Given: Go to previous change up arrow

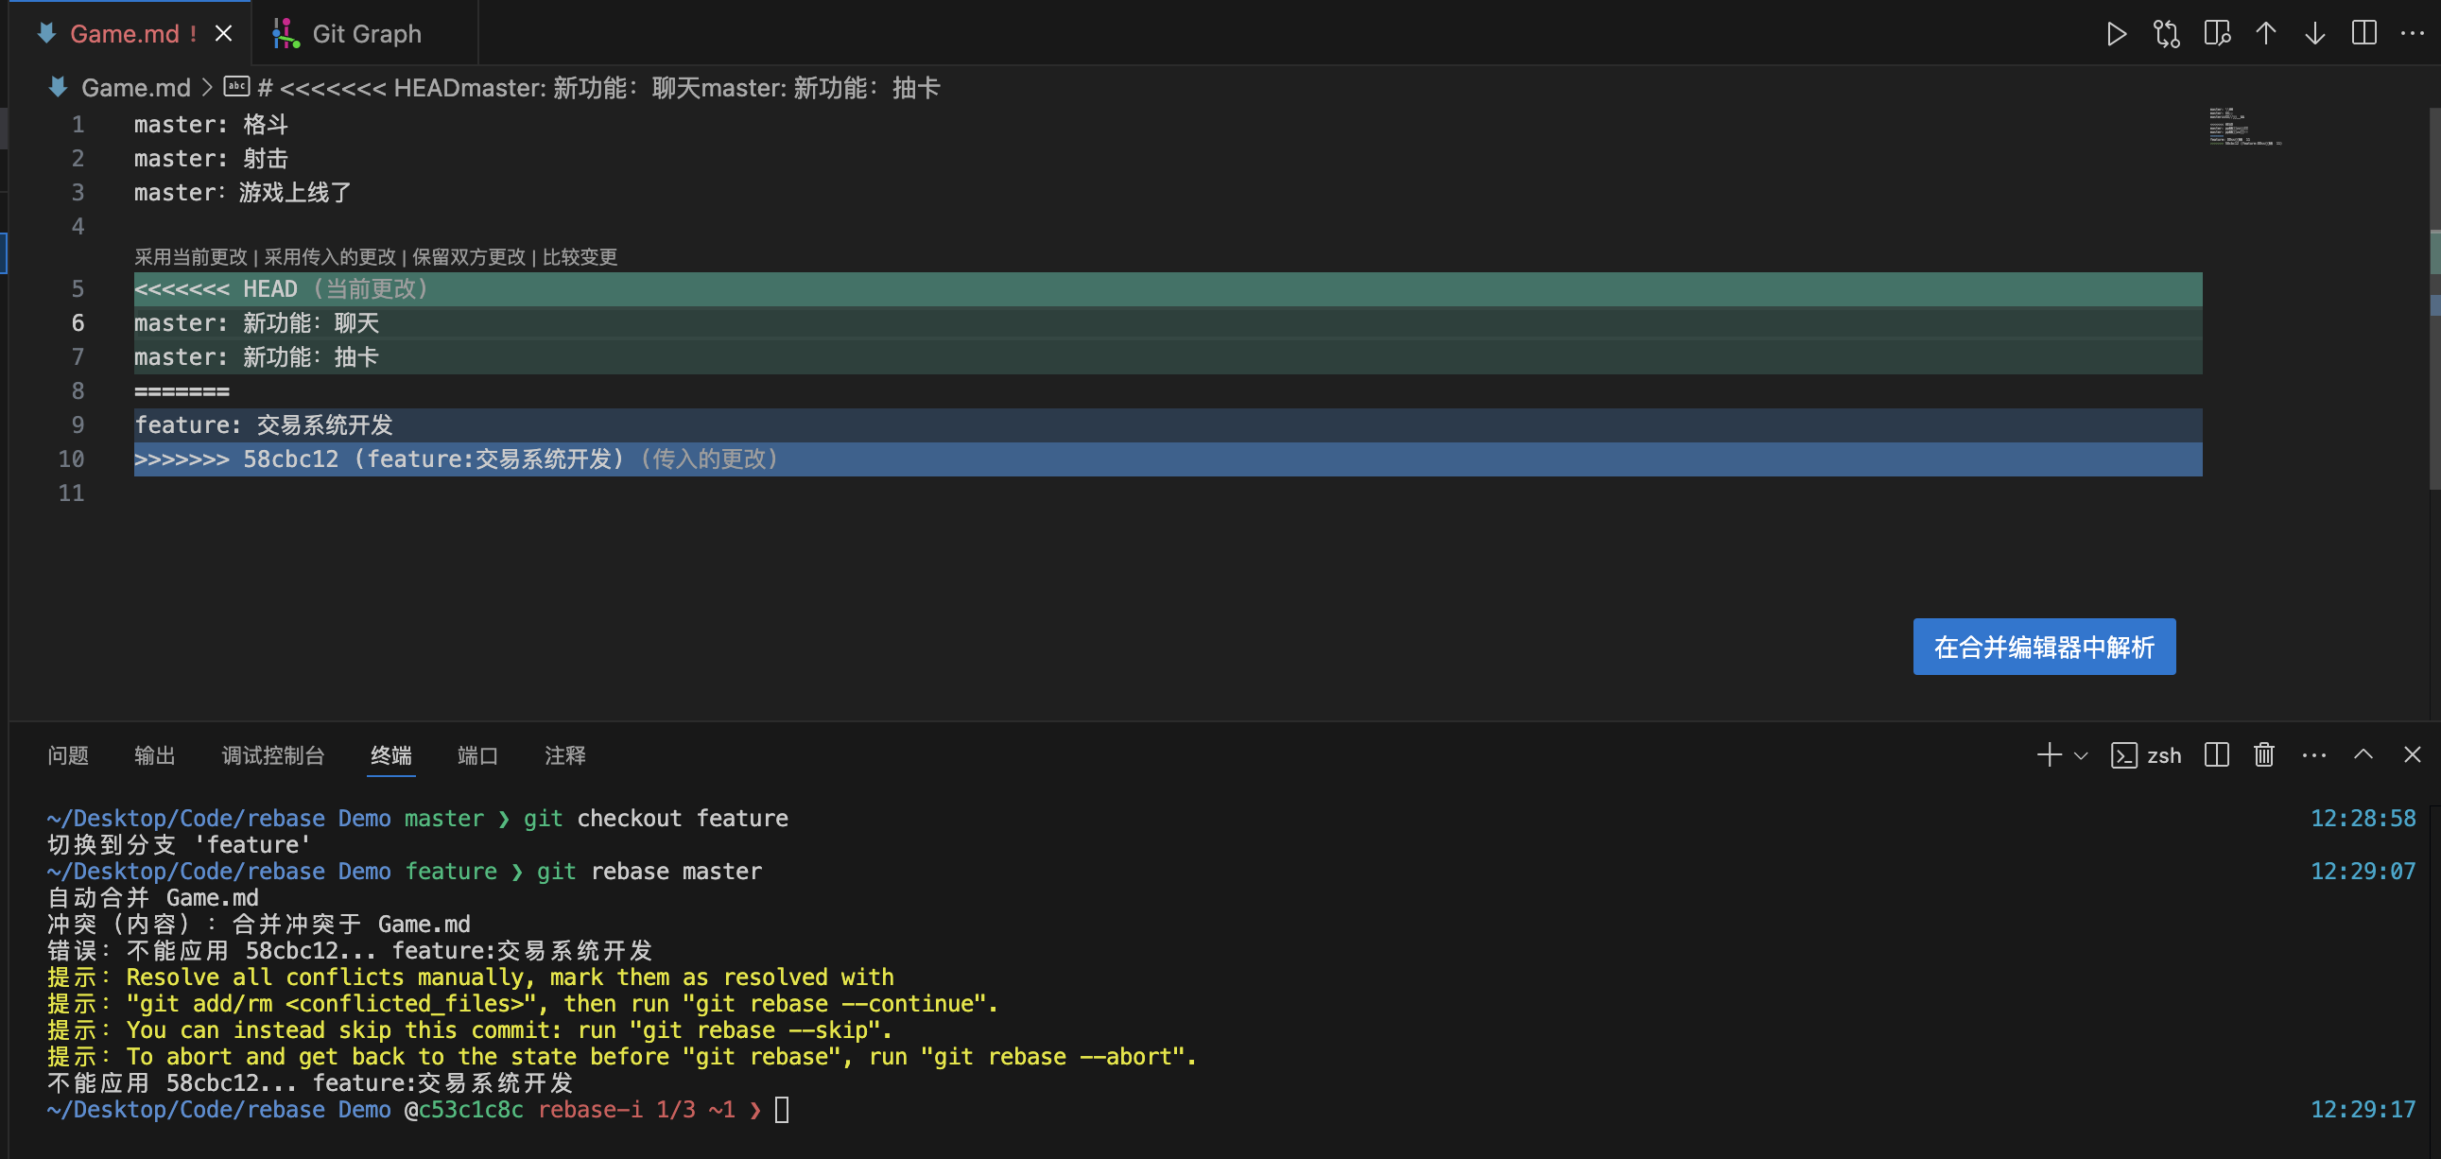Looking at the screenshot, I should tap(2266, 34).
